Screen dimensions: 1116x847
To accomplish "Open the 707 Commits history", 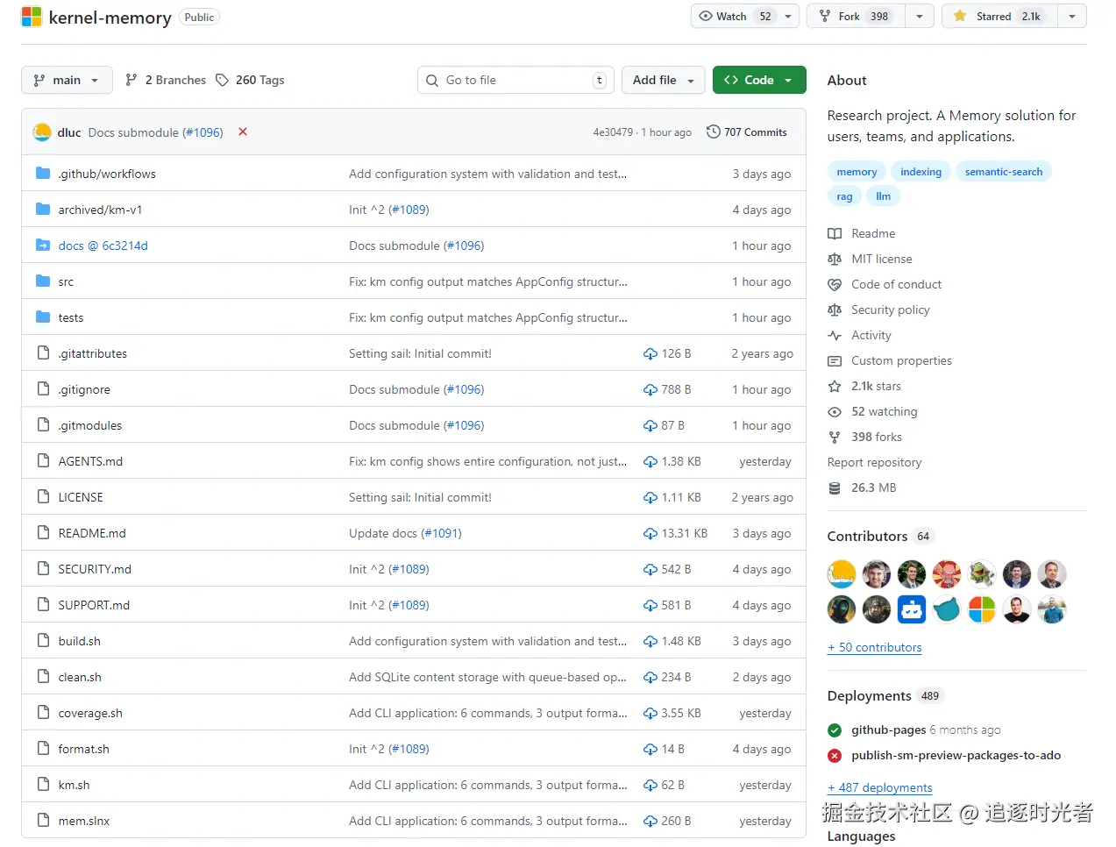I will (747, 132).
